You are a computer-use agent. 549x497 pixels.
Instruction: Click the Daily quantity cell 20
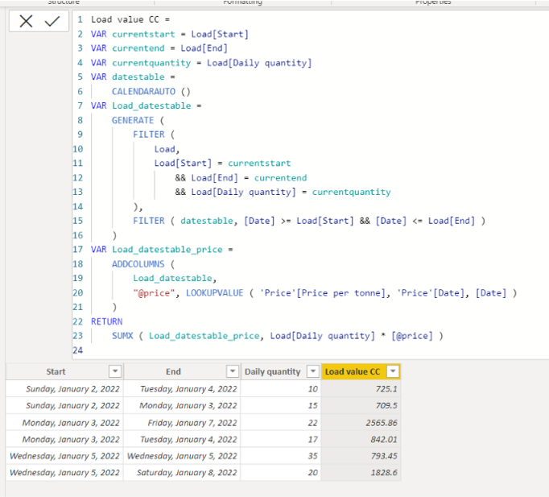(280, 473)
